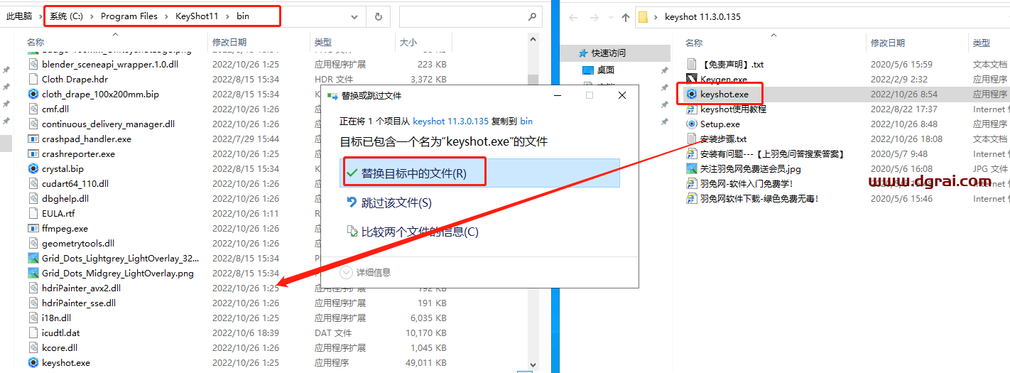The image size is (1010, 373).
Task: Expand the chevron before keyshot 11.3.0.135 breadcrumb
Action: (x=657, y=17)
